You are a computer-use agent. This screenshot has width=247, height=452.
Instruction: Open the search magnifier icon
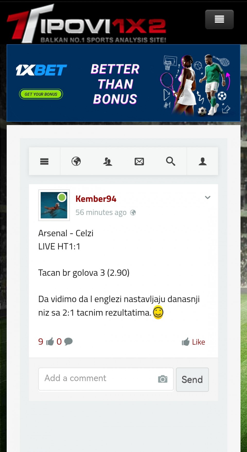(x=171, y=161)
